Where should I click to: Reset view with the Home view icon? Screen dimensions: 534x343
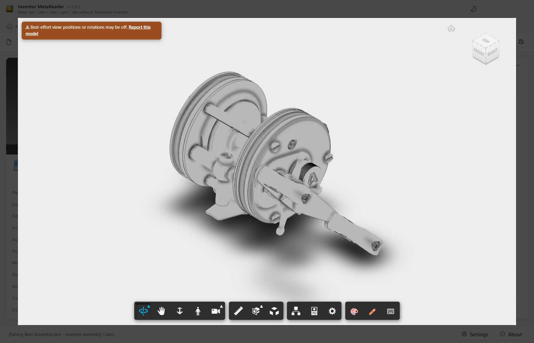tap(451, 28)
